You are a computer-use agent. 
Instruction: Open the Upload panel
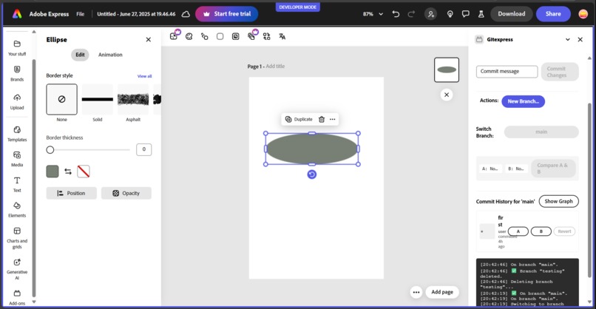click(x=17, y=102)
